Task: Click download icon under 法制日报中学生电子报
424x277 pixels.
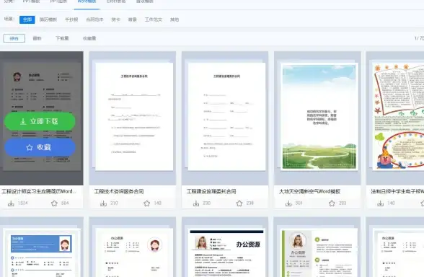Action: point(381,203)
